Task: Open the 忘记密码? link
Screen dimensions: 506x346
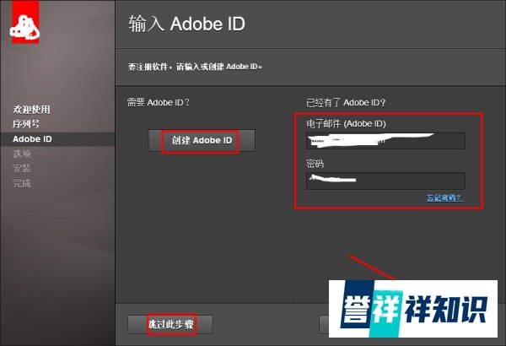Action: point(444,197)
